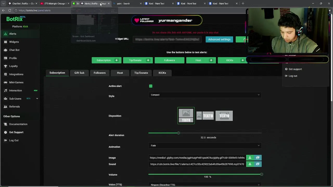Image resolution: width=333 pixels, height=187 pixels.
Task: Click the Image URL input field
Action: click(x=197, y=158)
